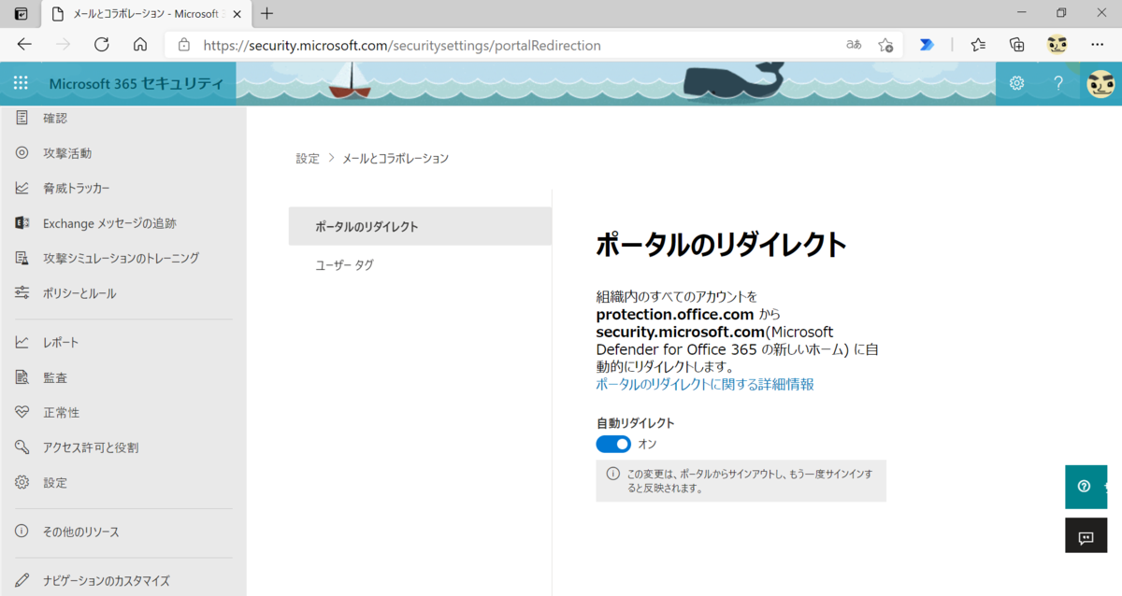Open a new browser tab
The image size is (1122, 596).
coord(267,14)
